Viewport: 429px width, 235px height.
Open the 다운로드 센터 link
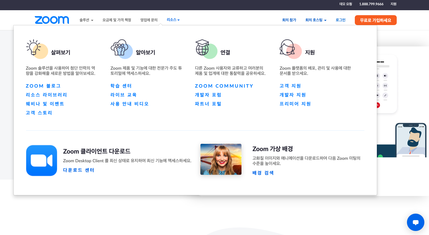point(79,170)
